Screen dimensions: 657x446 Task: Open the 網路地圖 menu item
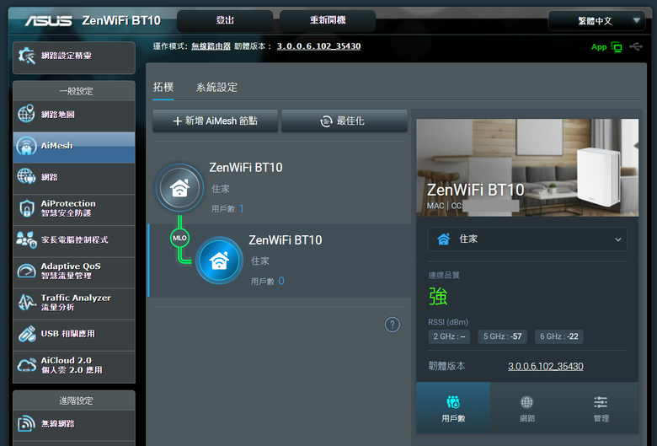click(x=74, y=115)
